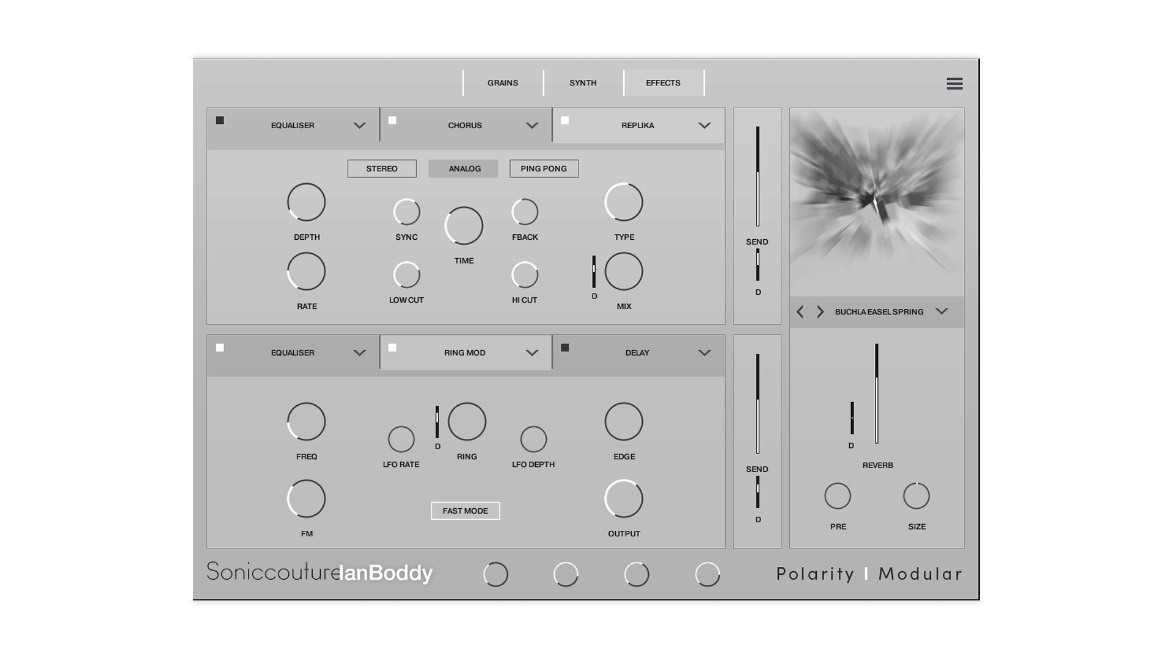1173x659 pixels.
Task: Click the next impulse response arrow
Action: point(820,311)
